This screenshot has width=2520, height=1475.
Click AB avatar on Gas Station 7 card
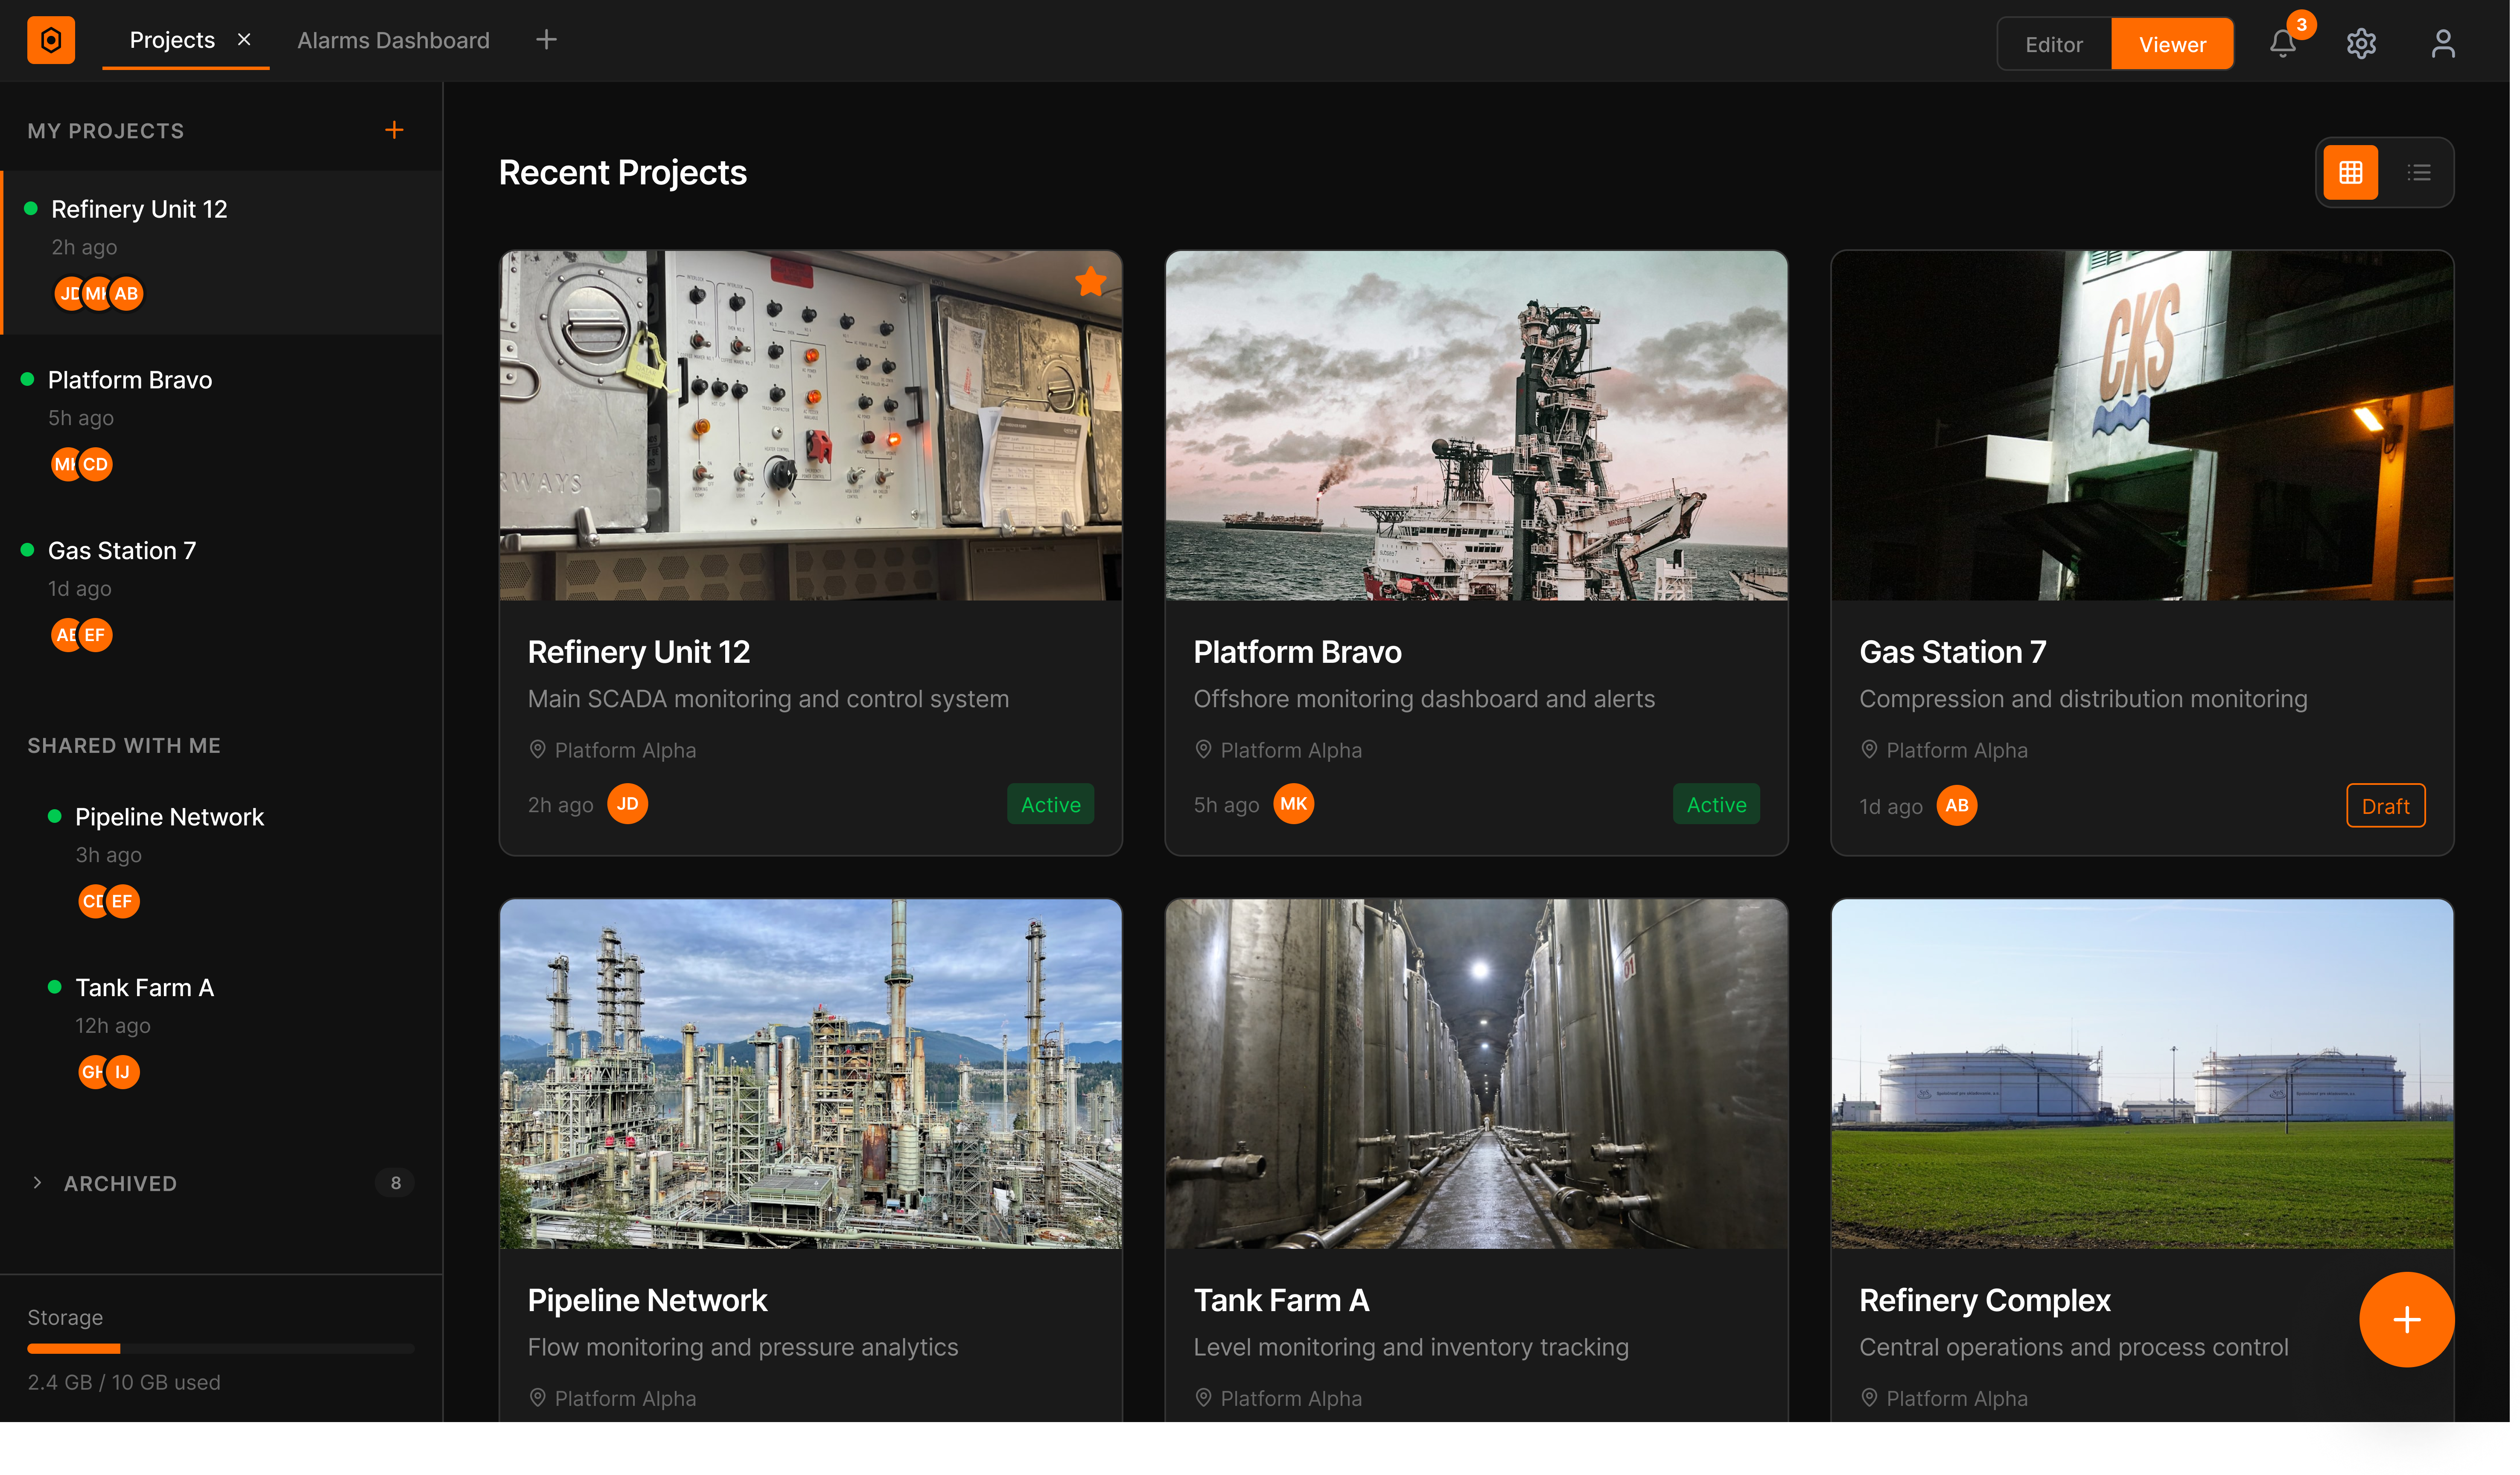[1957, 806]
